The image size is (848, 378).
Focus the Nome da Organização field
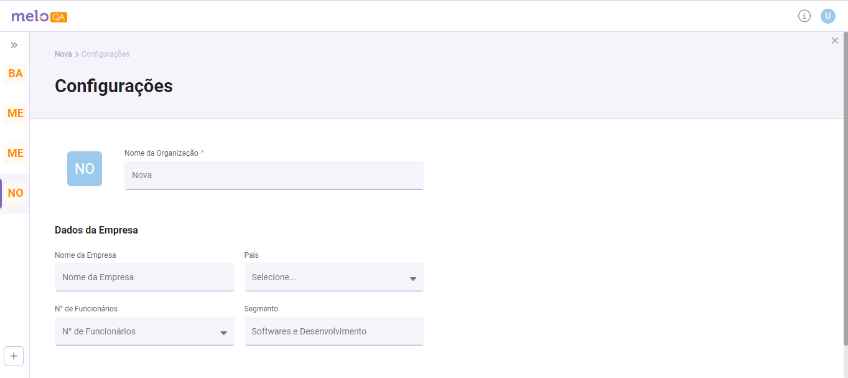[274, 176]
